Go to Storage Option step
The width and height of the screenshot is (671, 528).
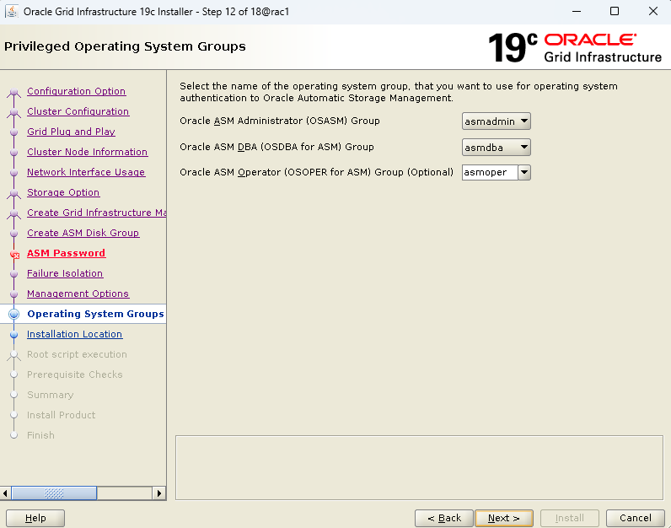coord(63,192)
